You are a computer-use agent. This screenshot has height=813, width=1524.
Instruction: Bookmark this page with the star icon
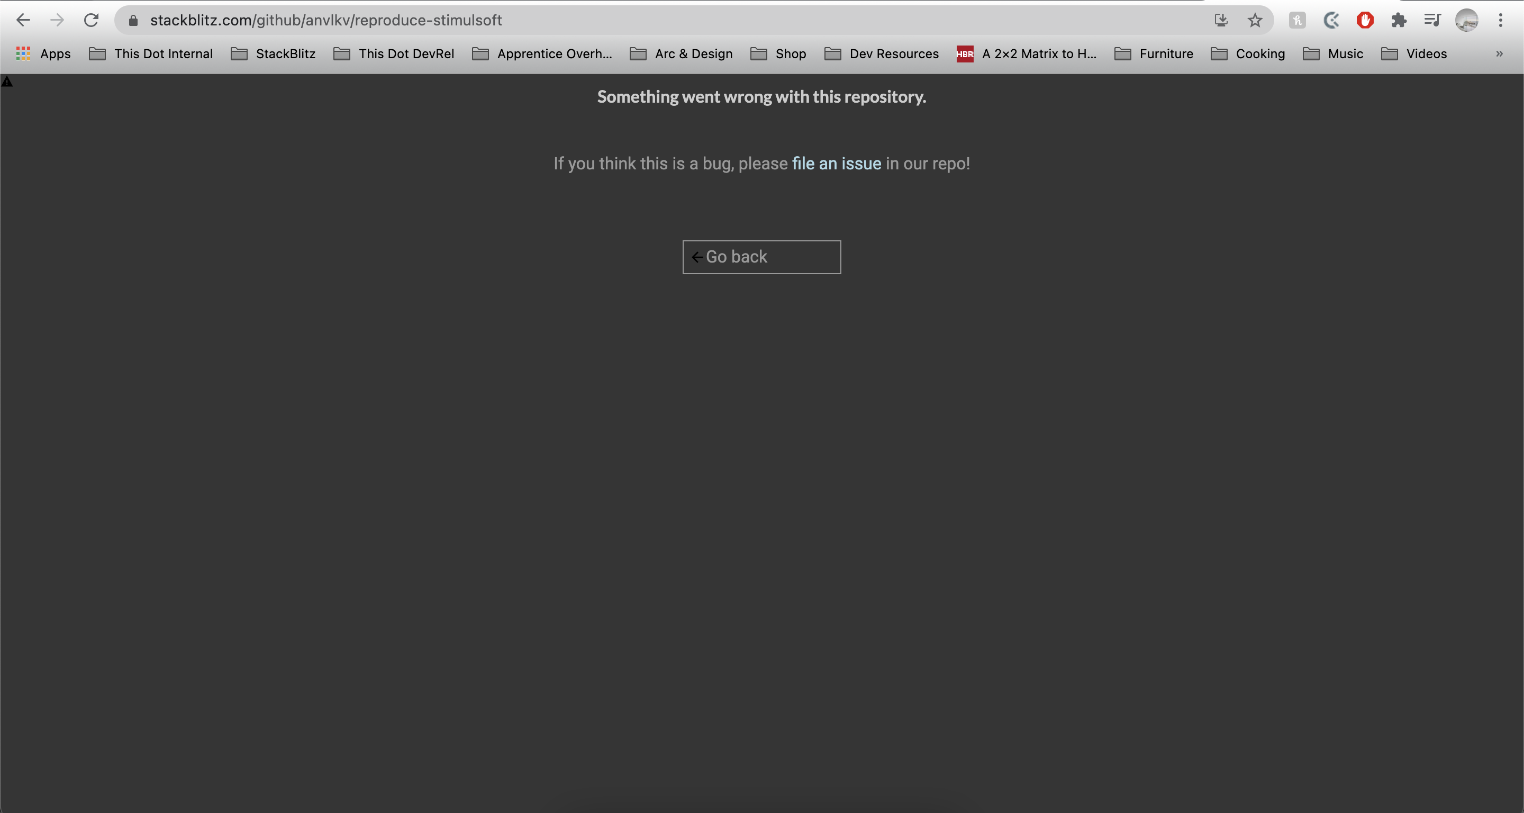pos(1255,20)
